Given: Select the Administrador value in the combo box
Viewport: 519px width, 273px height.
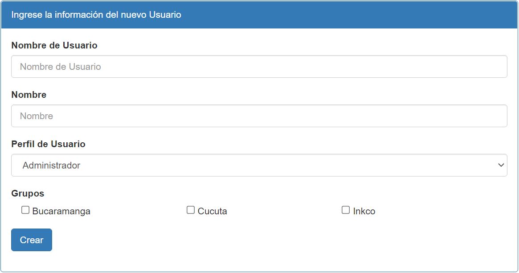Looking at the screenshot, I should coord(52,165).
